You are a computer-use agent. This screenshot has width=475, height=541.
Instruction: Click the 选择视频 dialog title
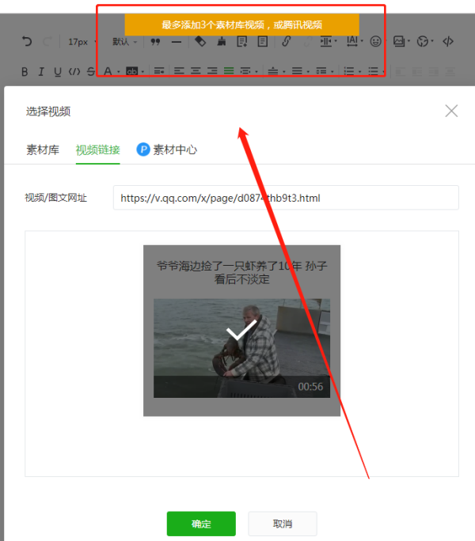[48, 112]
